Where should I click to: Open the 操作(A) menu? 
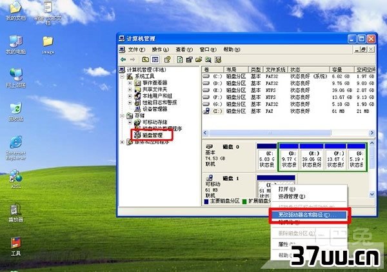click(160, 50)
